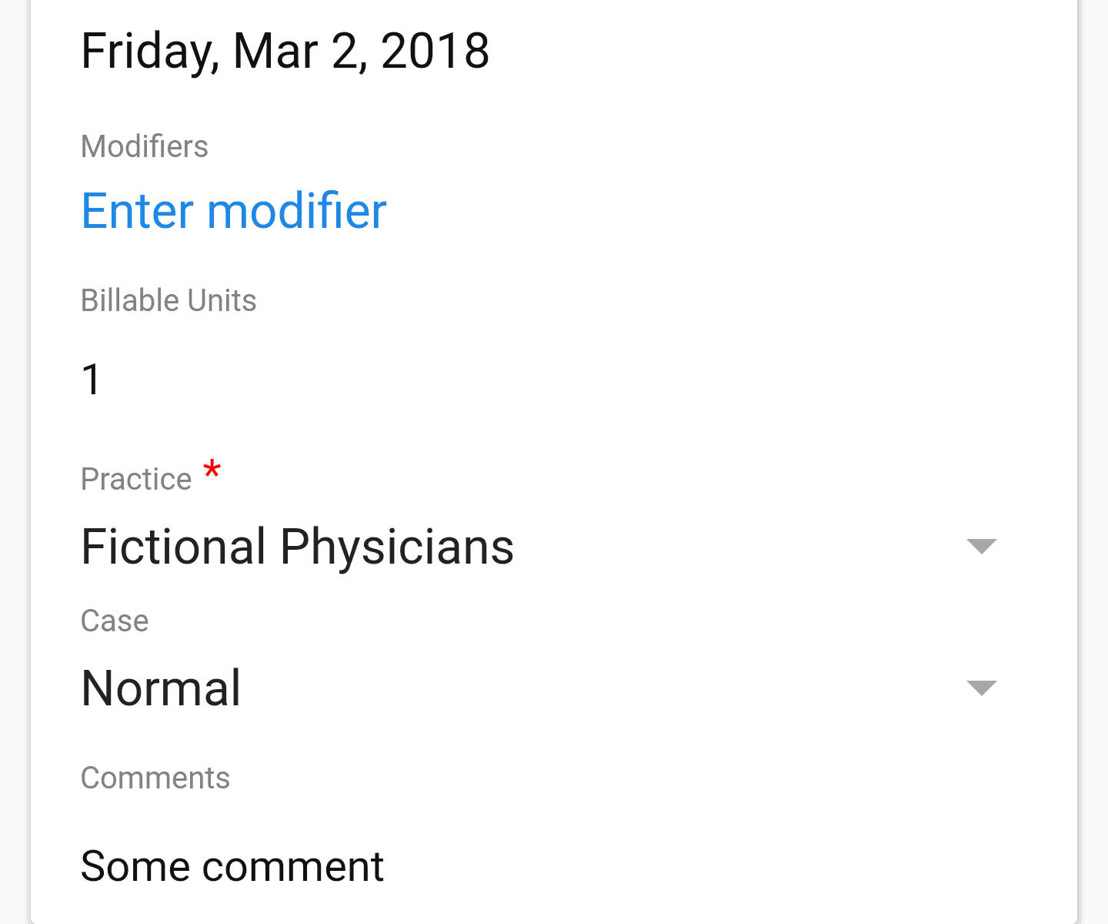Edit the Friday, Mar 2, 2018 date

point(285,52)
